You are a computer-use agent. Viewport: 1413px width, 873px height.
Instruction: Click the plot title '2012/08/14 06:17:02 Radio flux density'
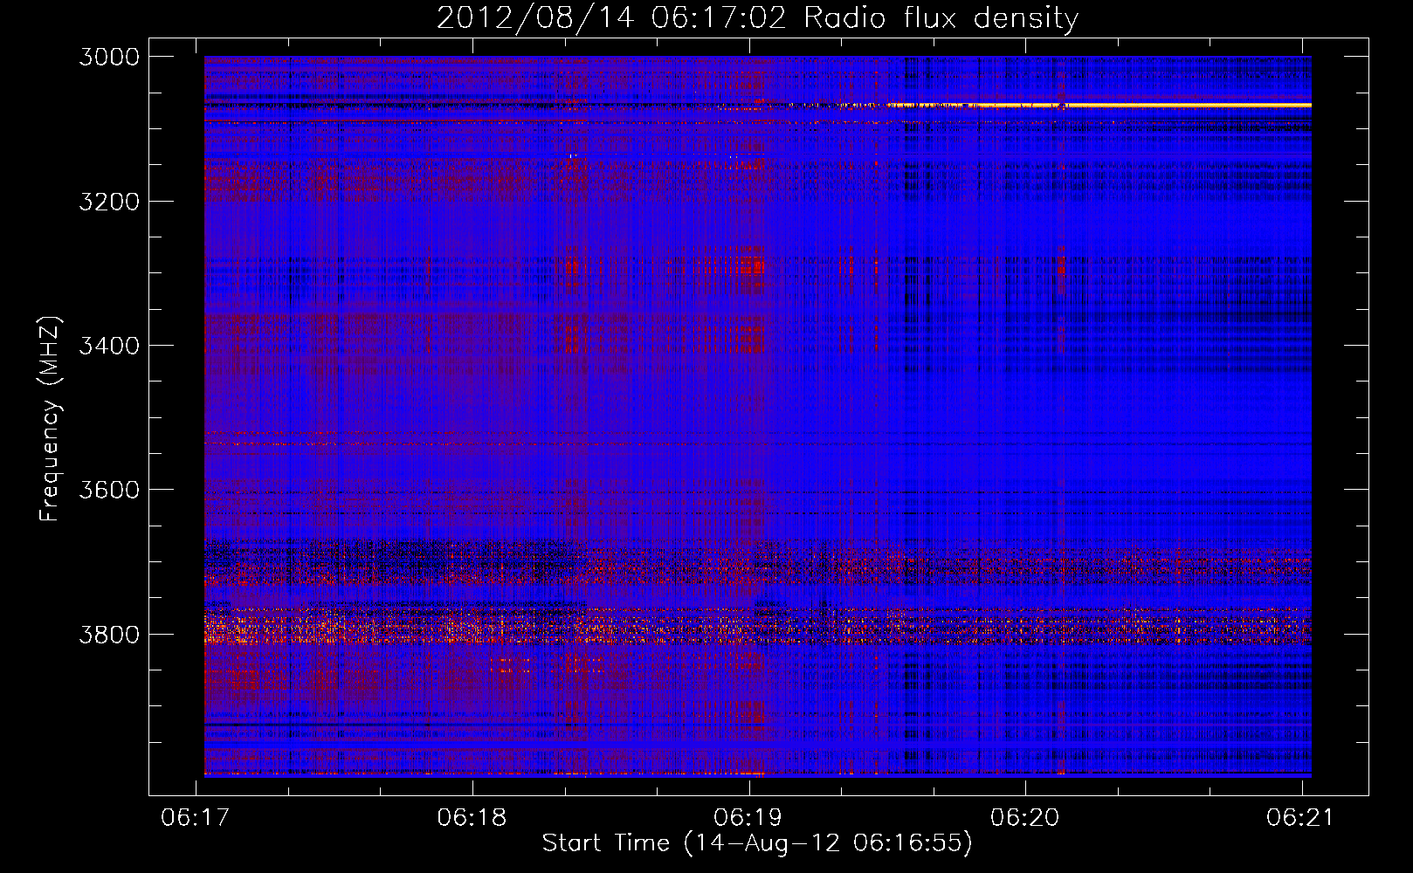(757, 17)
